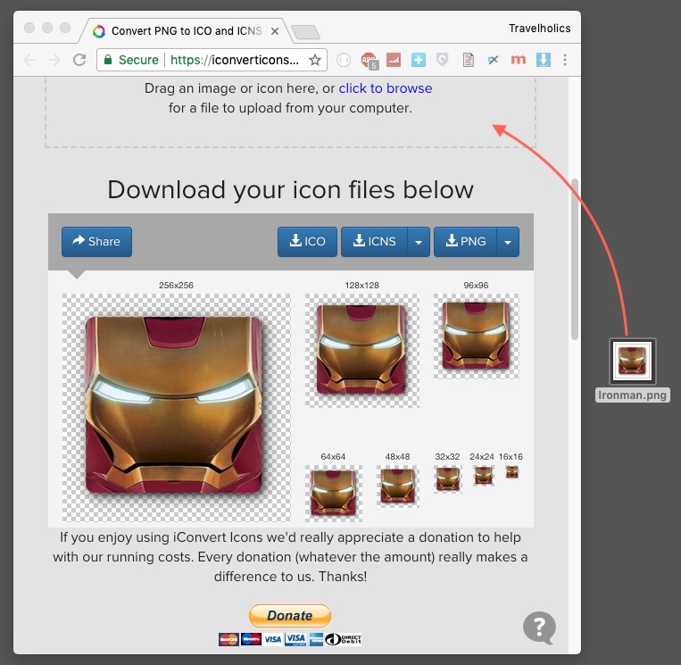Viewport: 681px width, 665px height.
Task: Select the Ironman.png file on desktop
Action: (x=632, y=362)
